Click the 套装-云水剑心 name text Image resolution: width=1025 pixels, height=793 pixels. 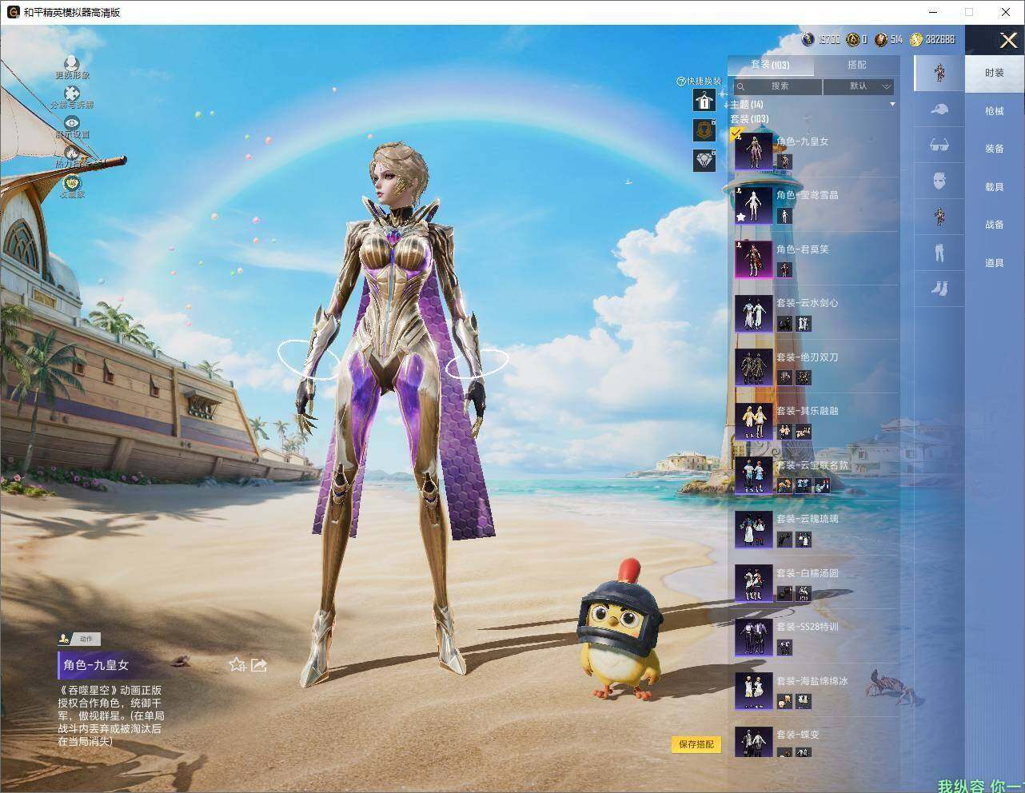click(808, 303)
